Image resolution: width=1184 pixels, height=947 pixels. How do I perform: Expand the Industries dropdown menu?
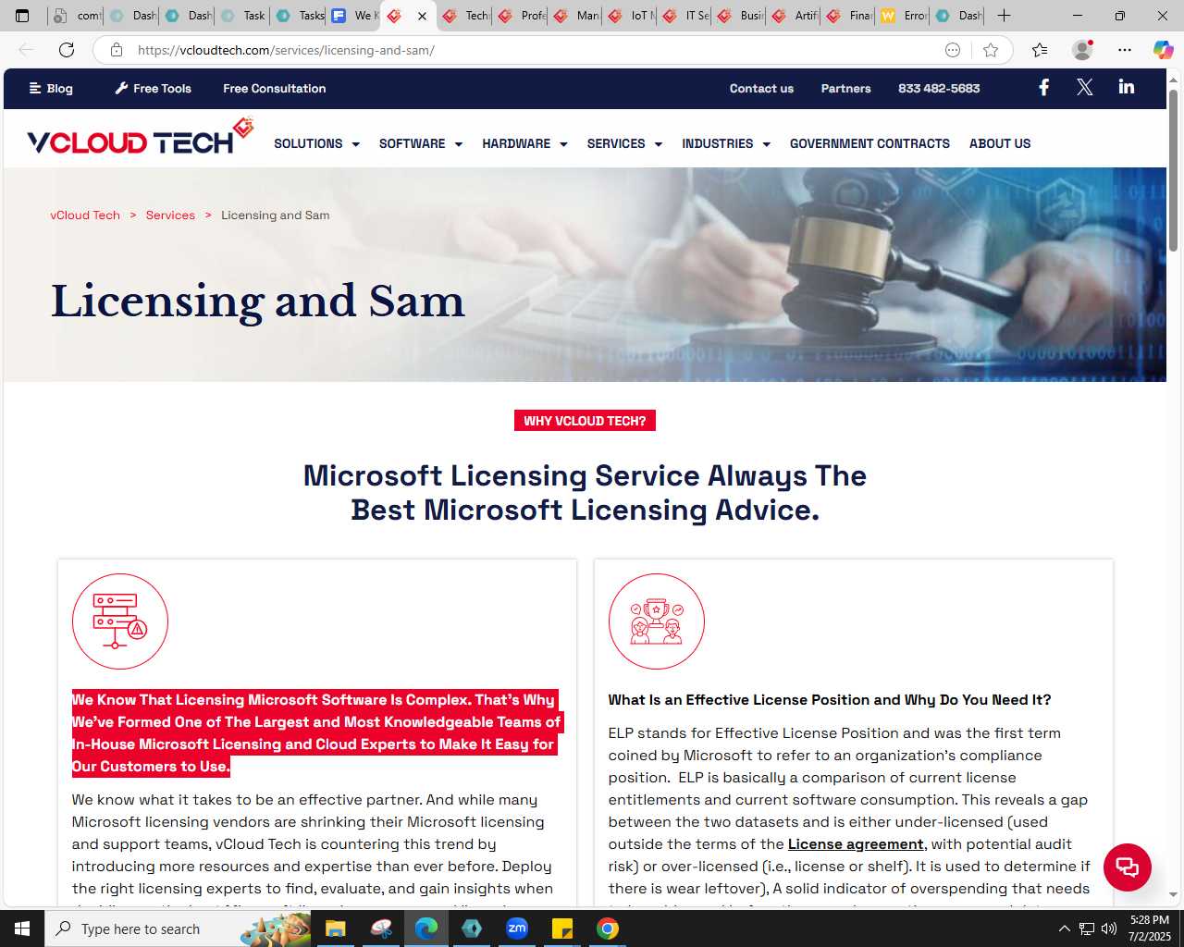point(726,143)
